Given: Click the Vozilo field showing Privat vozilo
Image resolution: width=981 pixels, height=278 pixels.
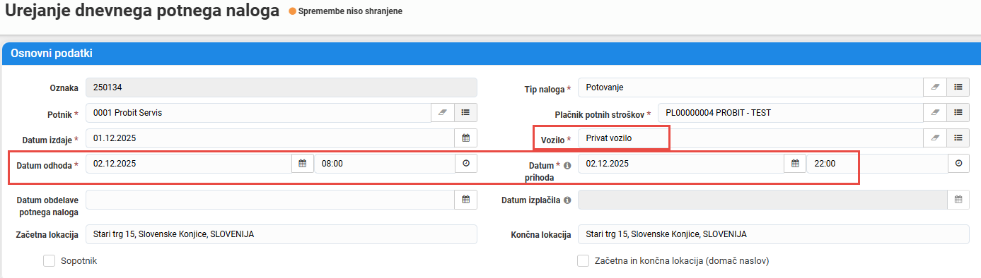Looking at the screenshot, I should tap(750, 138).
